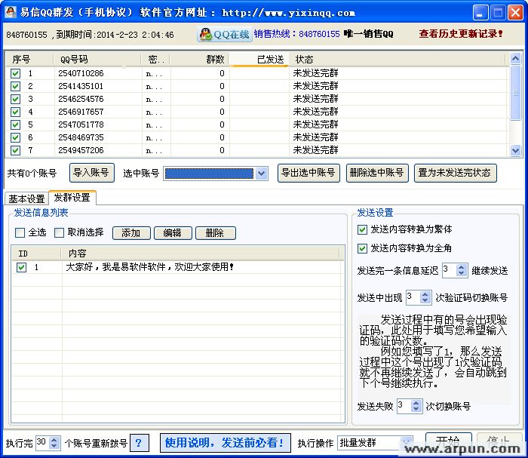
Task: Uncheck account row 6 (2548469735)
Action: (x=16, y=137)
